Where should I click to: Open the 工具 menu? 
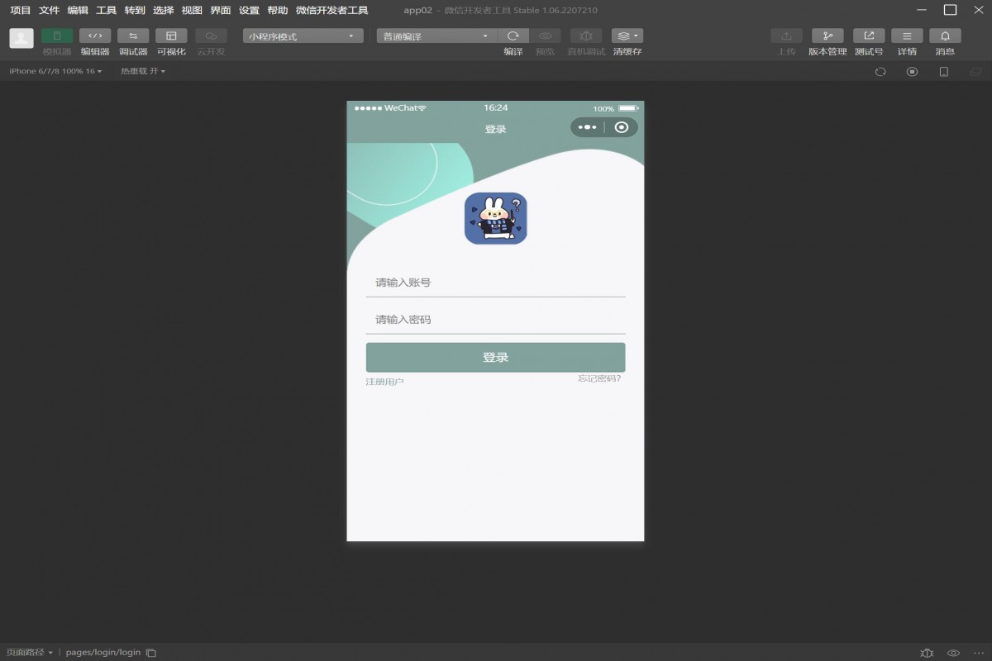[106, 11]
